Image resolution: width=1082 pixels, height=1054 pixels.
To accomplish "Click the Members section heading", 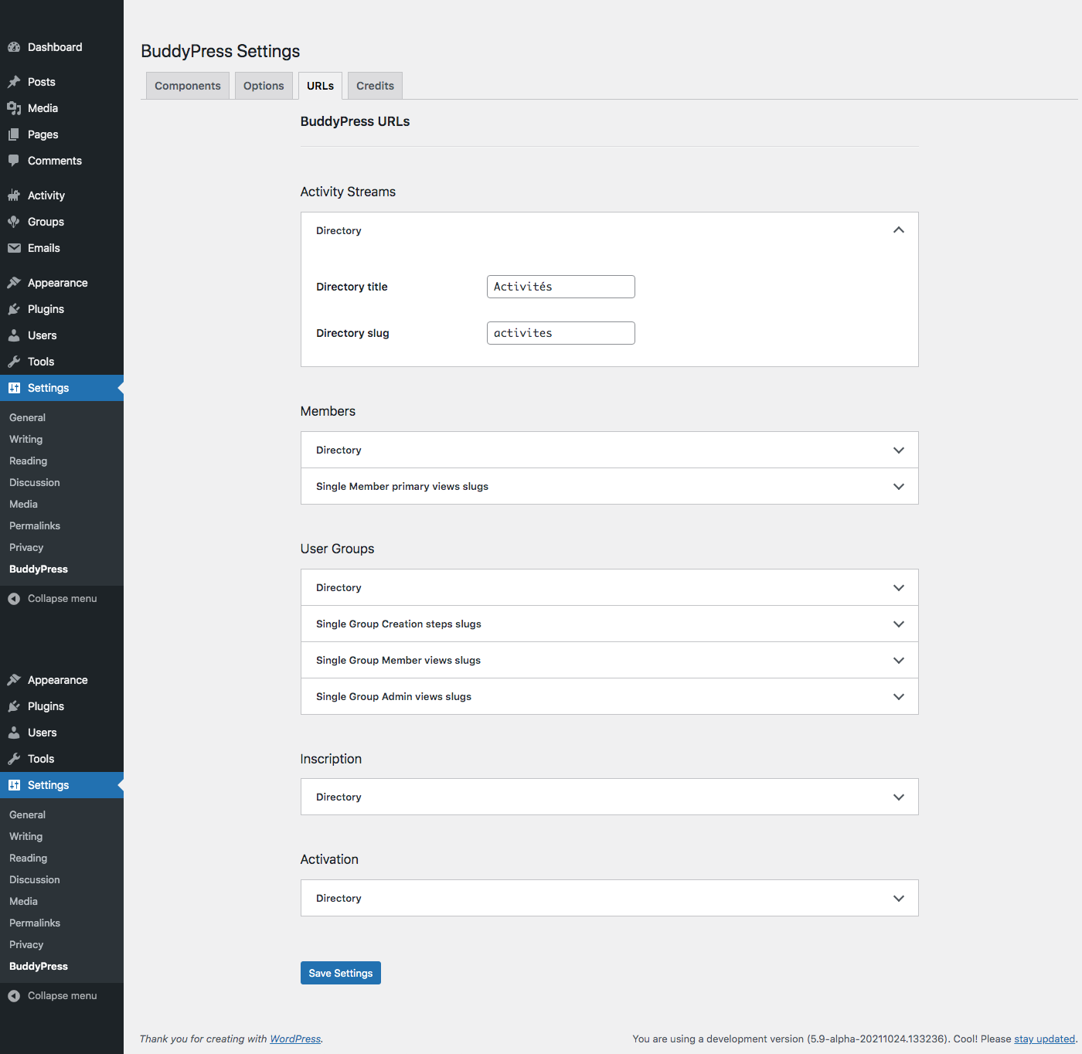I will pos(328,411).
